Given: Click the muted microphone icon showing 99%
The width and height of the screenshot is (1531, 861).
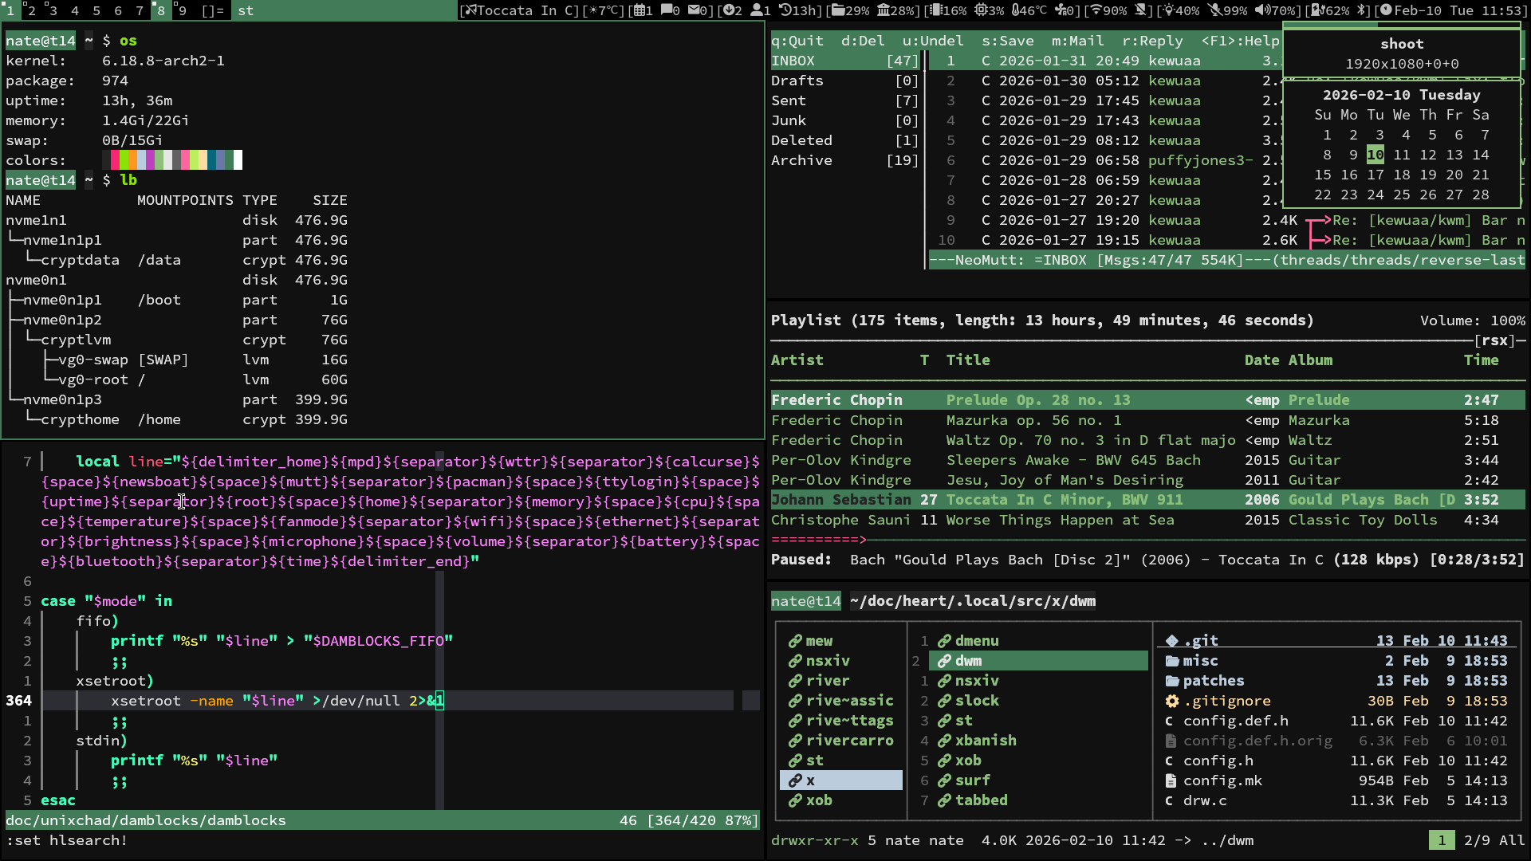Looking at the screenshot, I should 1214,10.
